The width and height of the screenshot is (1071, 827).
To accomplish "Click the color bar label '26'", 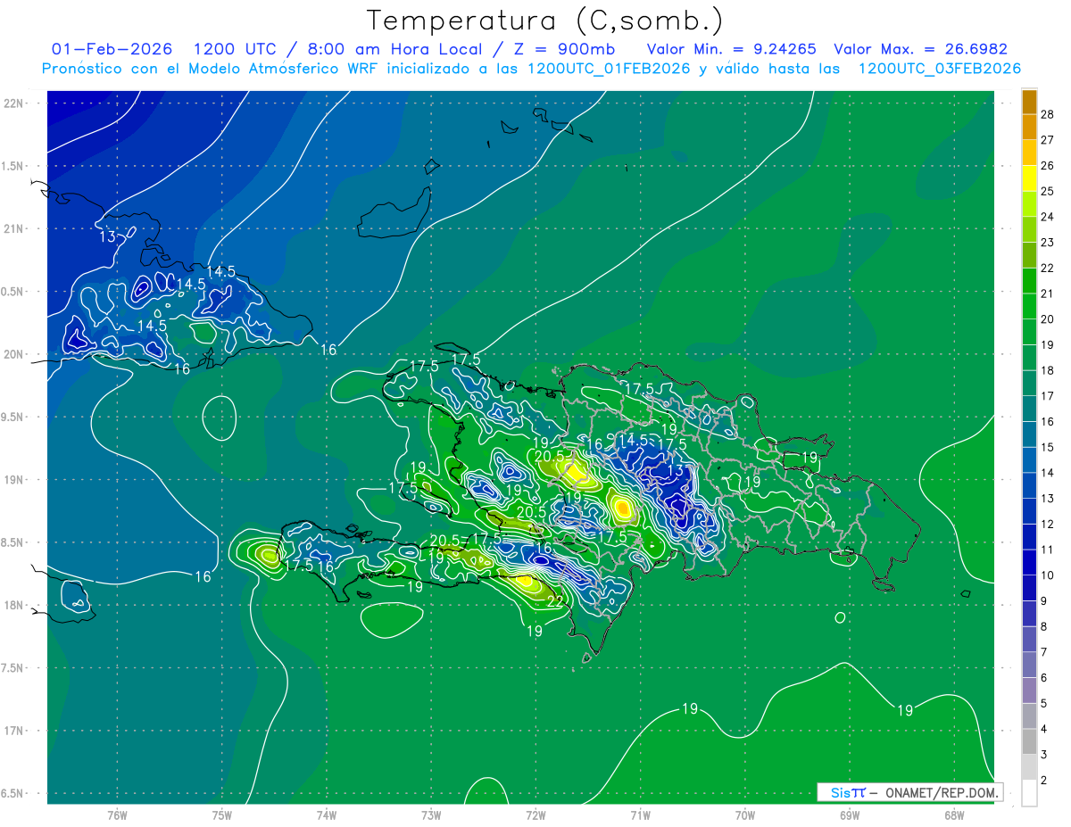I will click(1048, 166).
